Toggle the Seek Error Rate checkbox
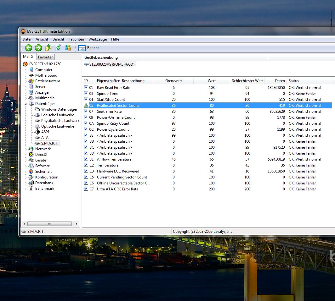 (86, 112)
